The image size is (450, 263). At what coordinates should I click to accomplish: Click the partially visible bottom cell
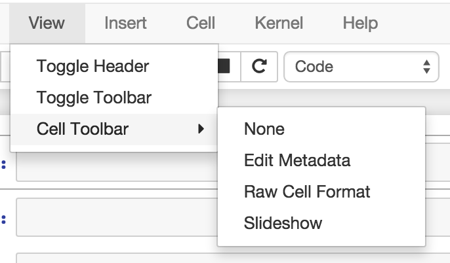(x=118, y=258)
